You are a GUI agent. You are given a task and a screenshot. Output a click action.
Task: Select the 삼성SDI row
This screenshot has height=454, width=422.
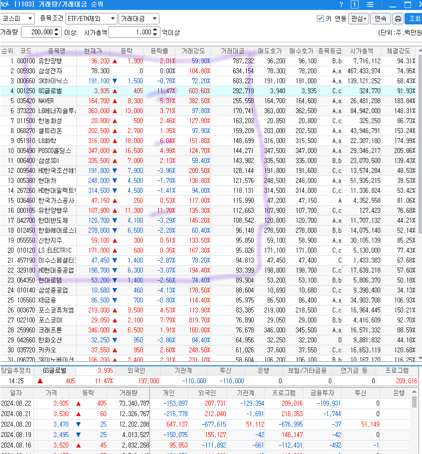(x=208, y=160)
